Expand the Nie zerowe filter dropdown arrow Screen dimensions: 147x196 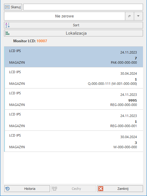(138, 16)
